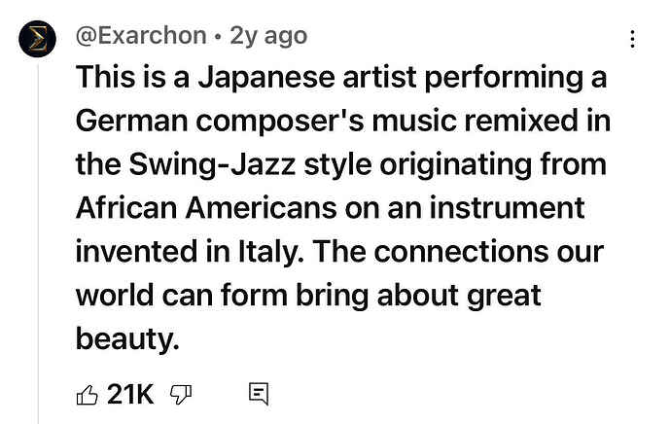
Task: Dislike the comment with the thumbs-down icon
Action: (x=181, y=395)
